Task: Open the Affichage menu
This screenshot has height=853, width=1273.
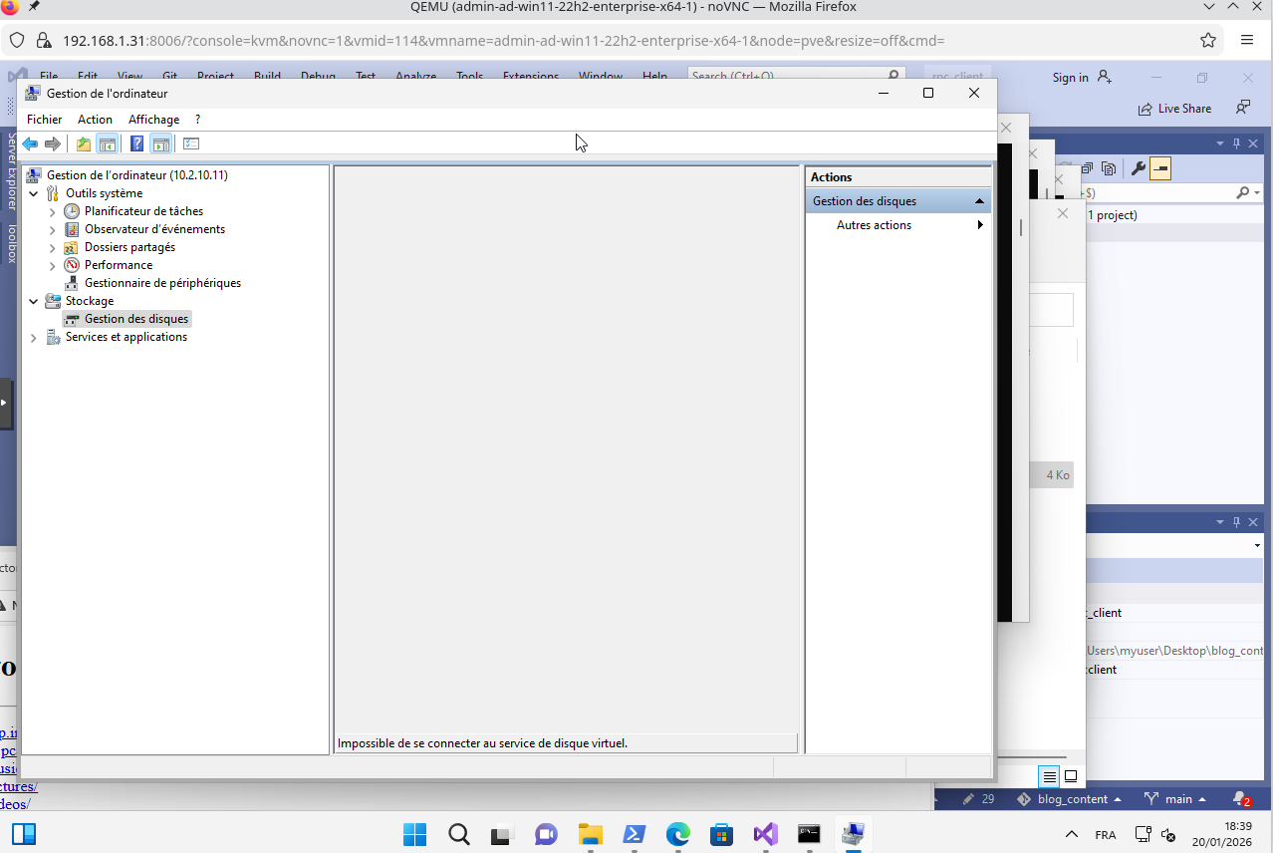Action: (x=153, y=120)
